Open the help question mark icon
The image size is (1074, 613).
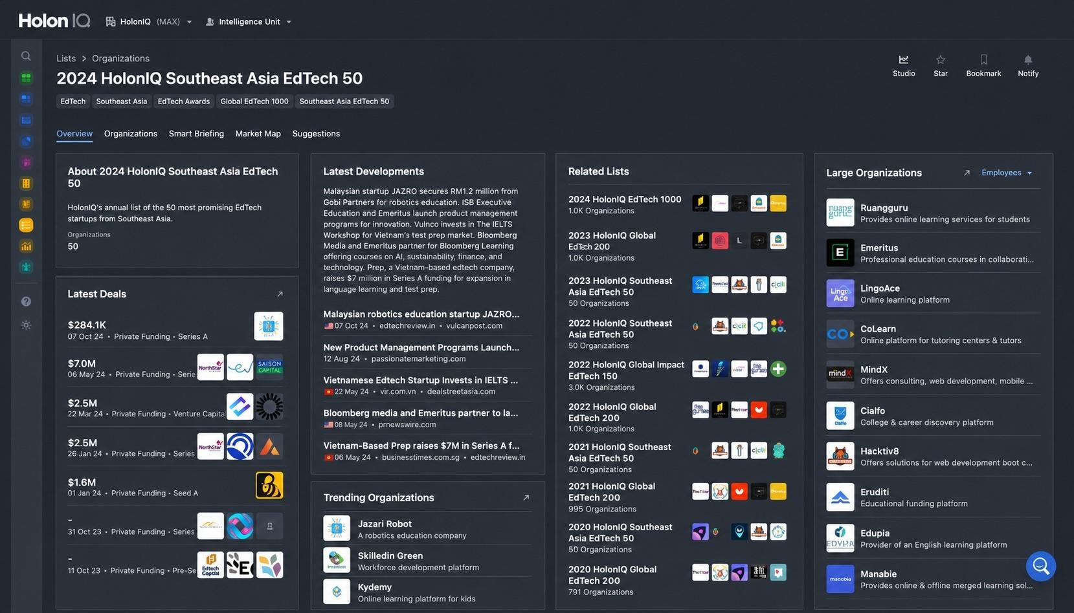coord(26,301)
